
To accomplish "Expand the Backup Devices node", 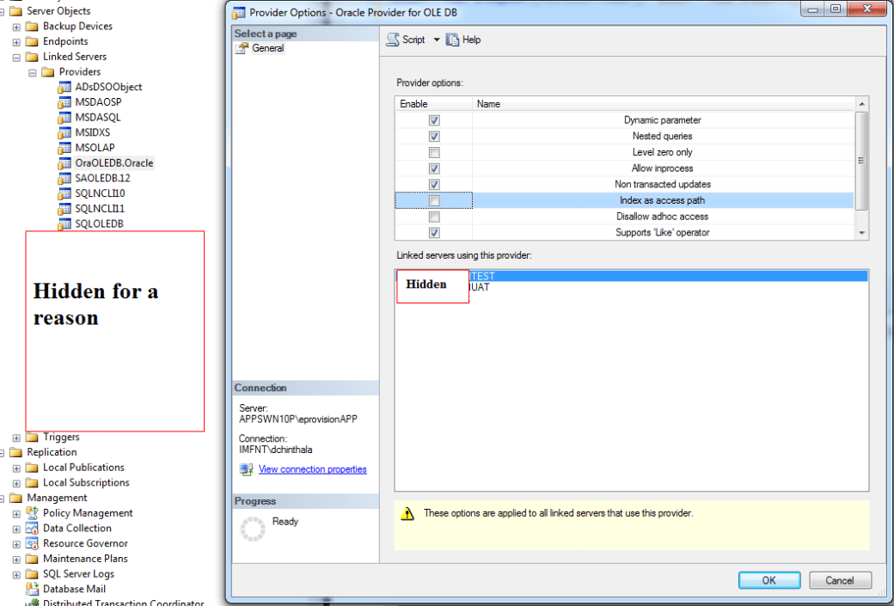I will pos(16,27).
